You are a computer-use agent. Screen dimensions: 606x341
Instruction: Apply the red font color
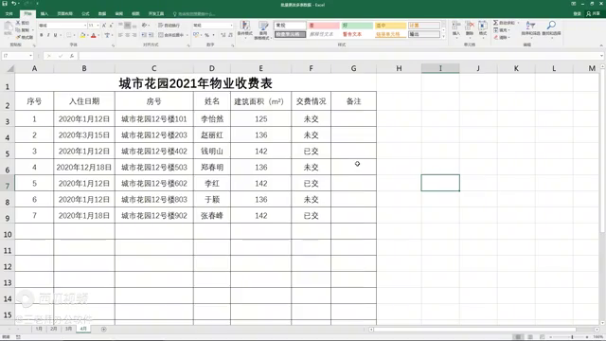coord(93,35)
